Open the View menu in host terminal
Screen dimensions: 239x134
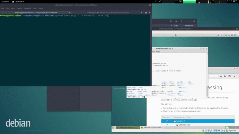point(13,9)
